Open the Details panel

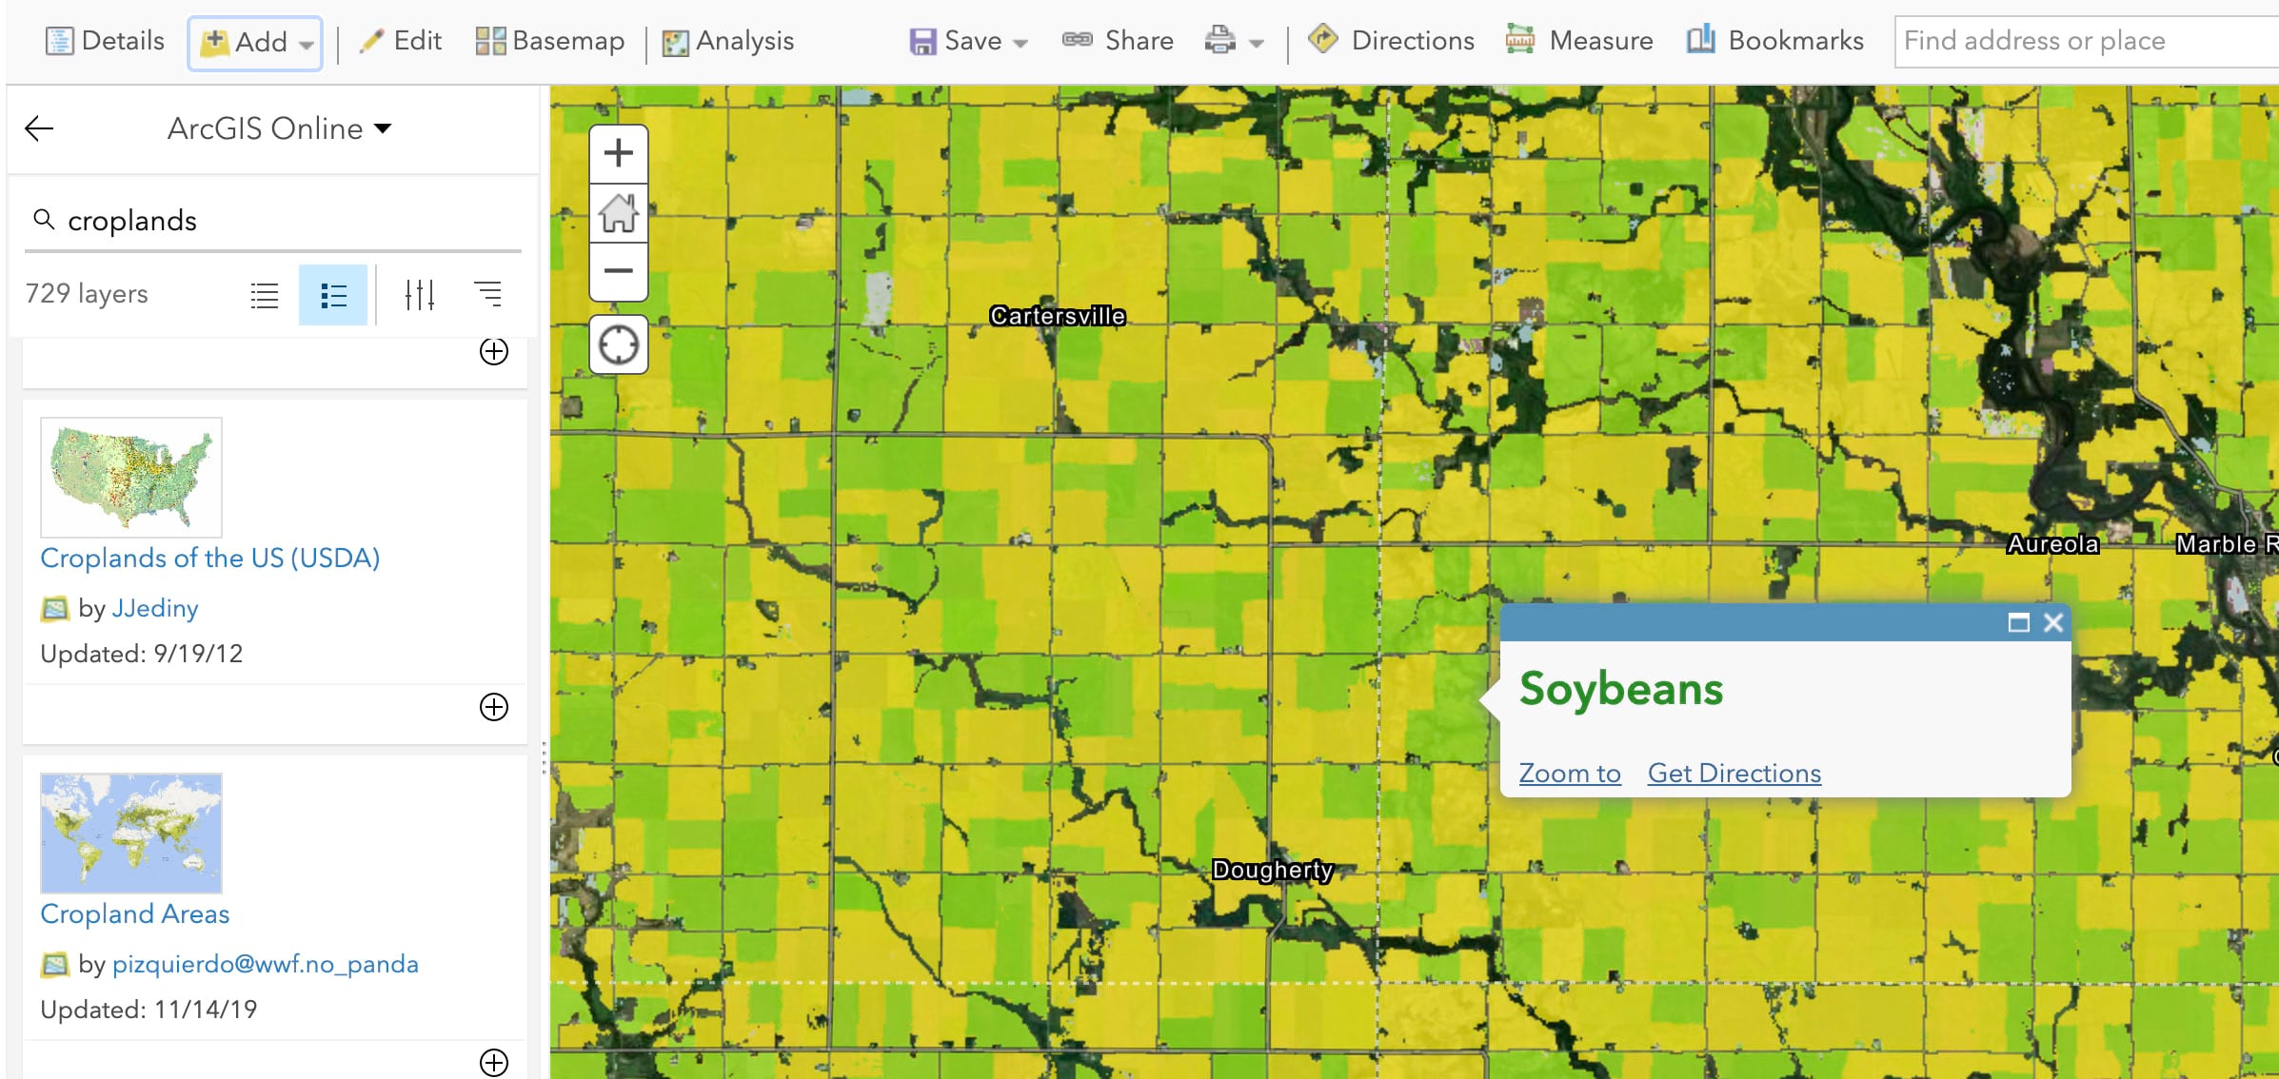105,41
